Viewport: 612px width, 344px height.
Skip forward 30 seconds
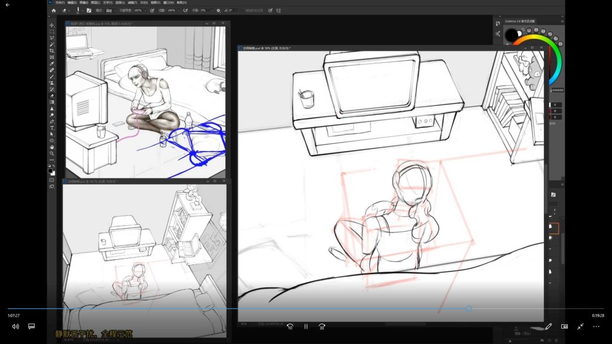tap(322, 327)
